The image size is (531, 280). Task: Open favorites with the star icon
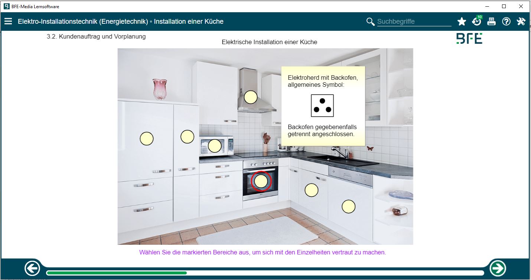[x=462, y=22]
